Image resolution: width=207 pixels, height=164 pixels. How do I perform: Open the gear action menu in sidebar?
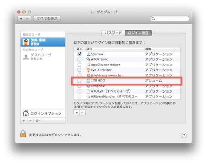[38, 120]
